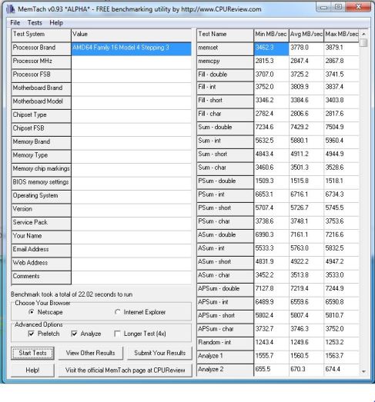Click the scroll down arrow of results list

click(363, 371)
